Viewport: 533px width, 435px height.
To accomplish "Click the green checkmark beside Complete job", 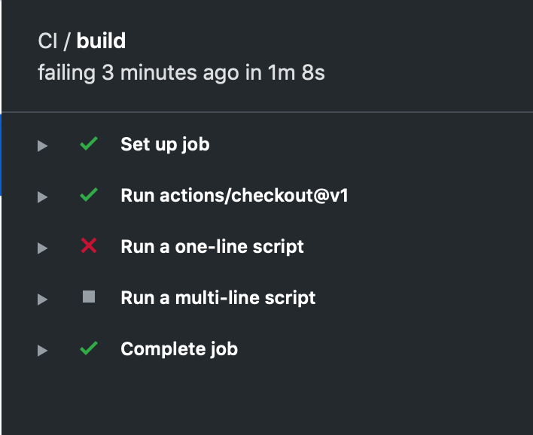I will point(89,348).
